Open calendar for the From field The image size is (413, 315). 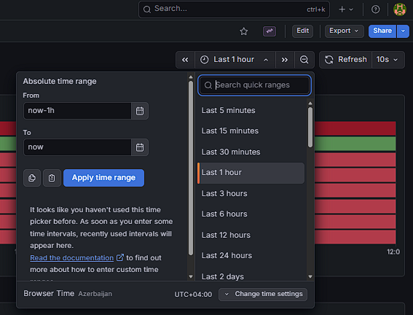point(140,111)
